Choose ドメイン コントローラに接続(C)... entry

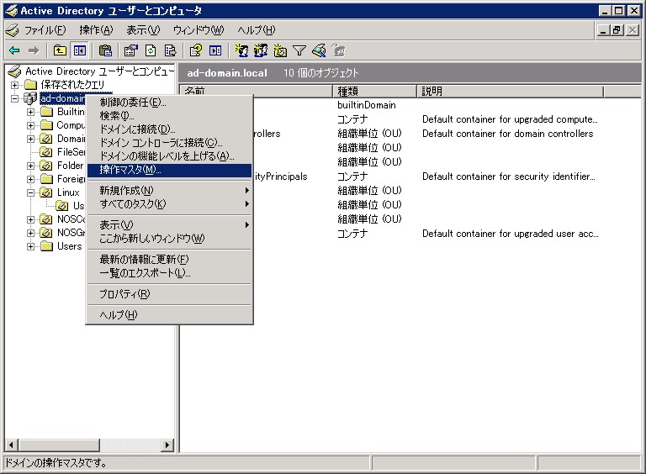[169, 143]
